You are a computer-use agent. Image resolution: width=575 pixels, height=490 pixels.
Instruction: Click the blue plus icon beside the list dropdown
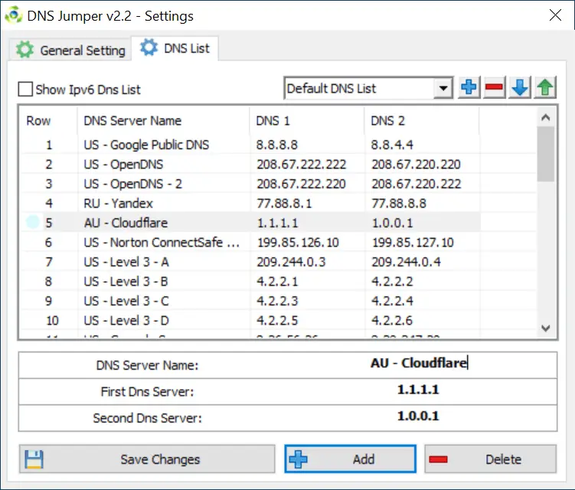469,87
